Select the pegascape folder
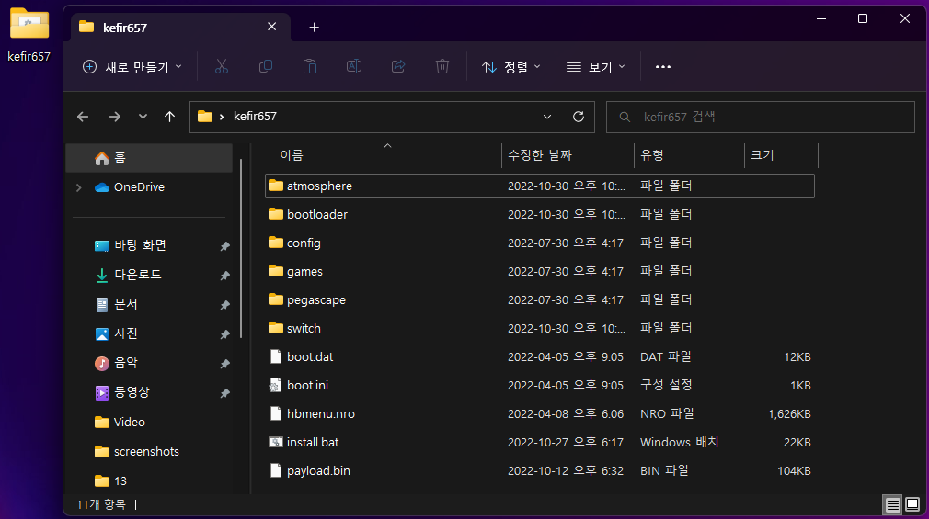This screenshot has height=519, width=929. click(540, 299)
